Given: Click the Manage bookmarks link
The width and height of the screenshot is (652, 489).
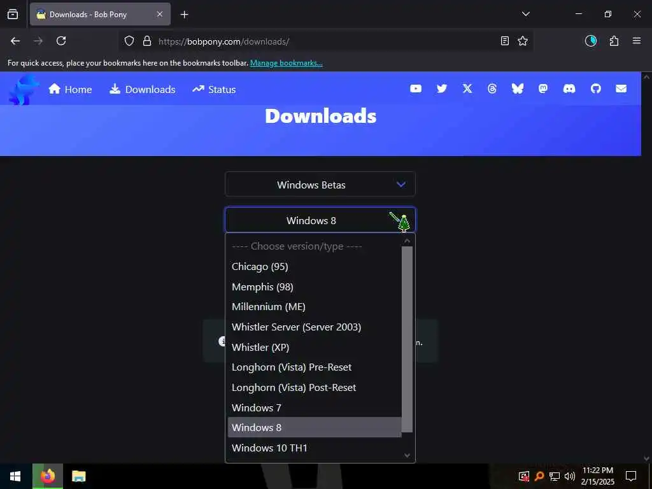Looking at the screenshot, I should [x=286, y=63].
